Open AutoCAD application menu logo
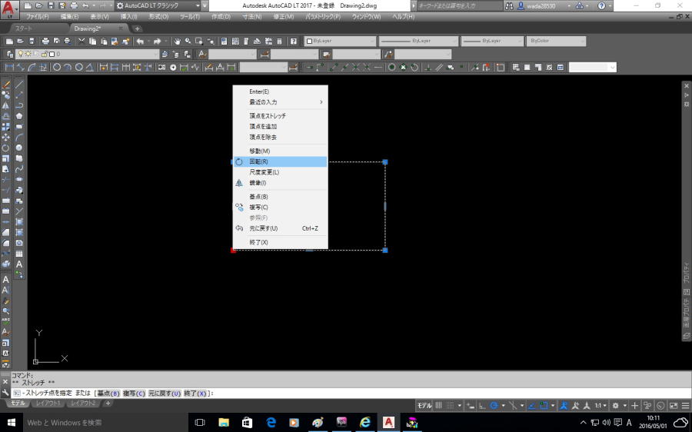692x432 pixels. pos(9,8)
